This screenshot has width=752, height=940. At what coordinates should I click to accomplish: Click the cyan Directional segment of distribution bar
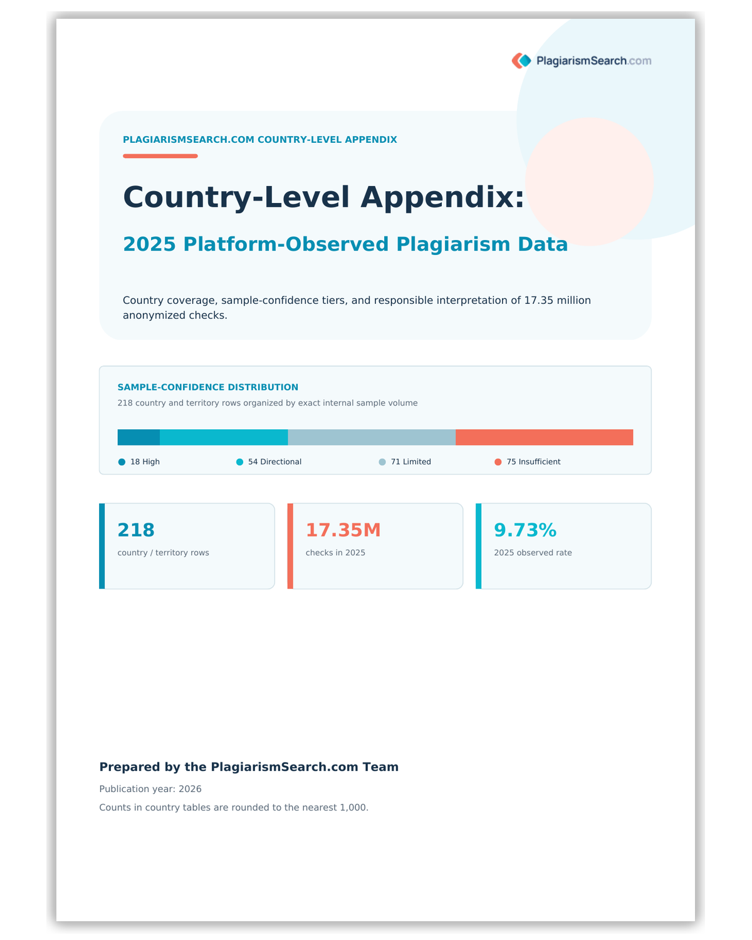[224, 437]
